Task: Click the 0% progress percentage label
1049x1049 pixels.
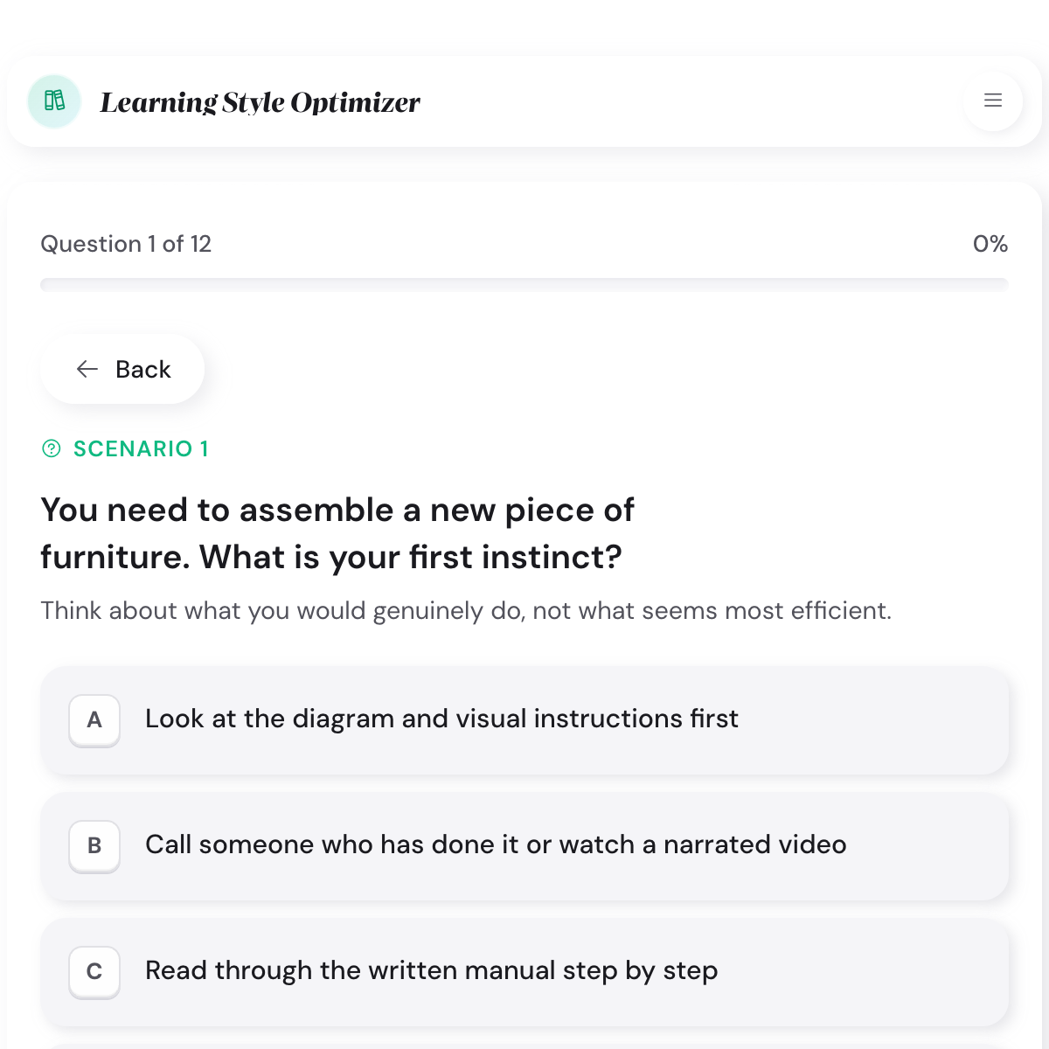Action: (990, 244)
